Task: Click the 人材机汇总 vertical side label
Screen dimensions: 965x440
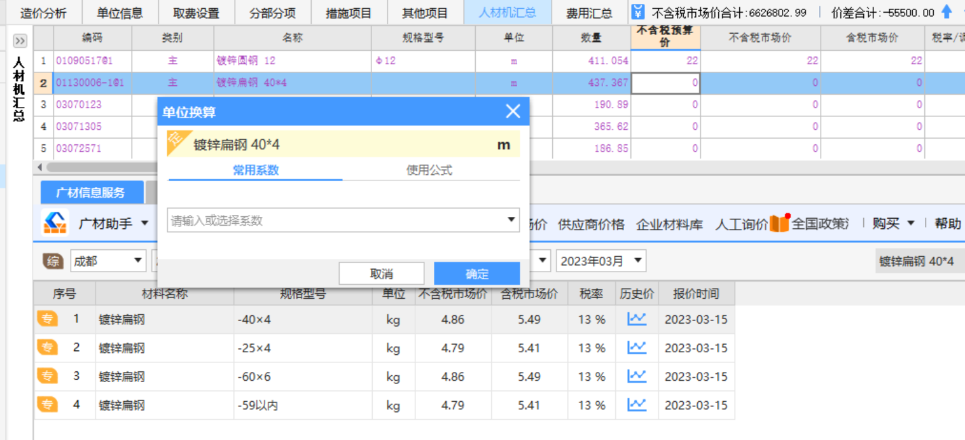Action: click(x=18, y=89)
